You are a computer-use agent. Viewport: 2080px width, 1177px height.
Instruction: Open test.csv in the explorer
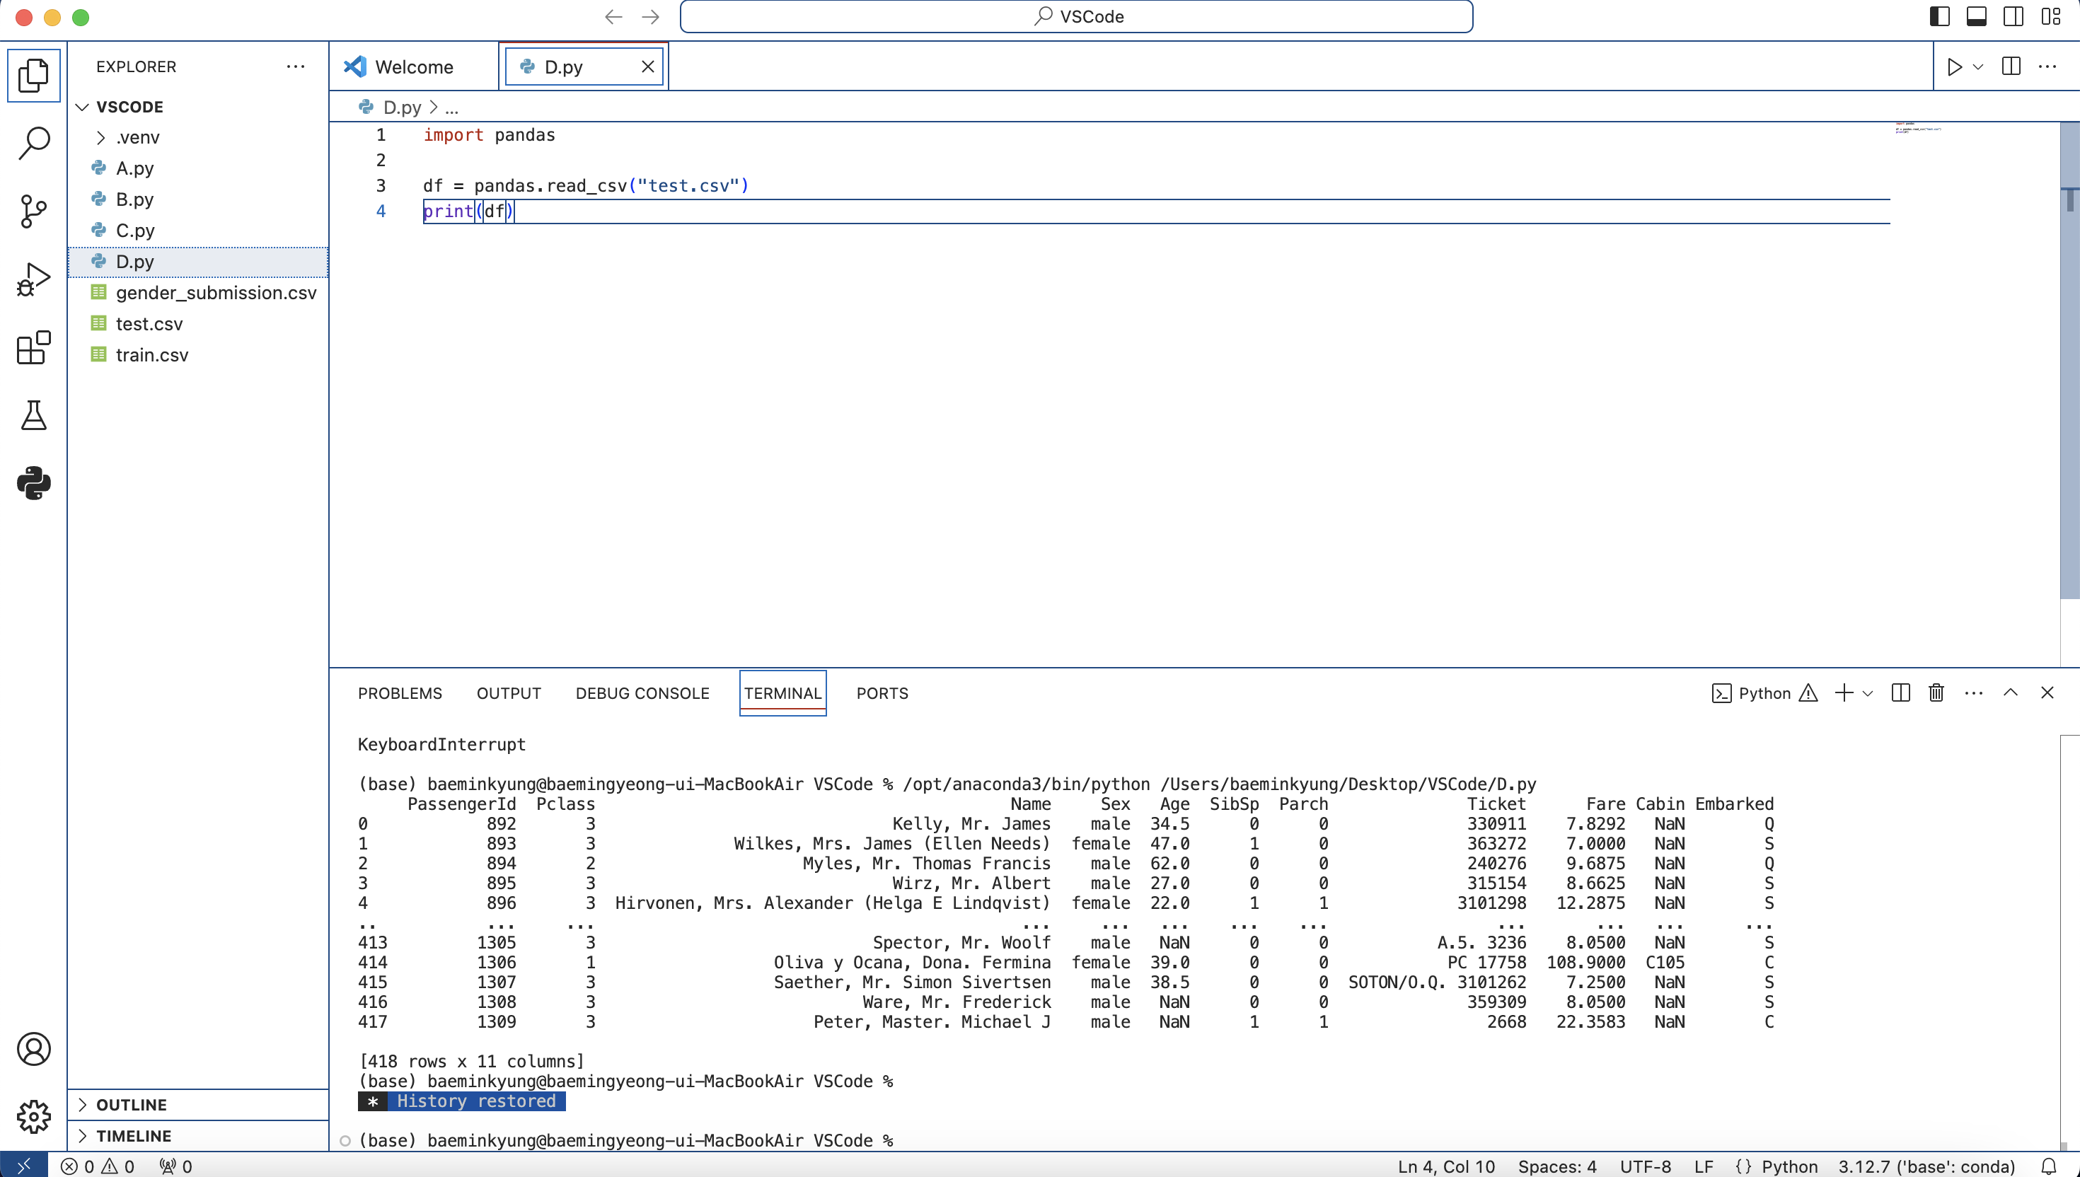pyautogui.click(x=197, y=323)
